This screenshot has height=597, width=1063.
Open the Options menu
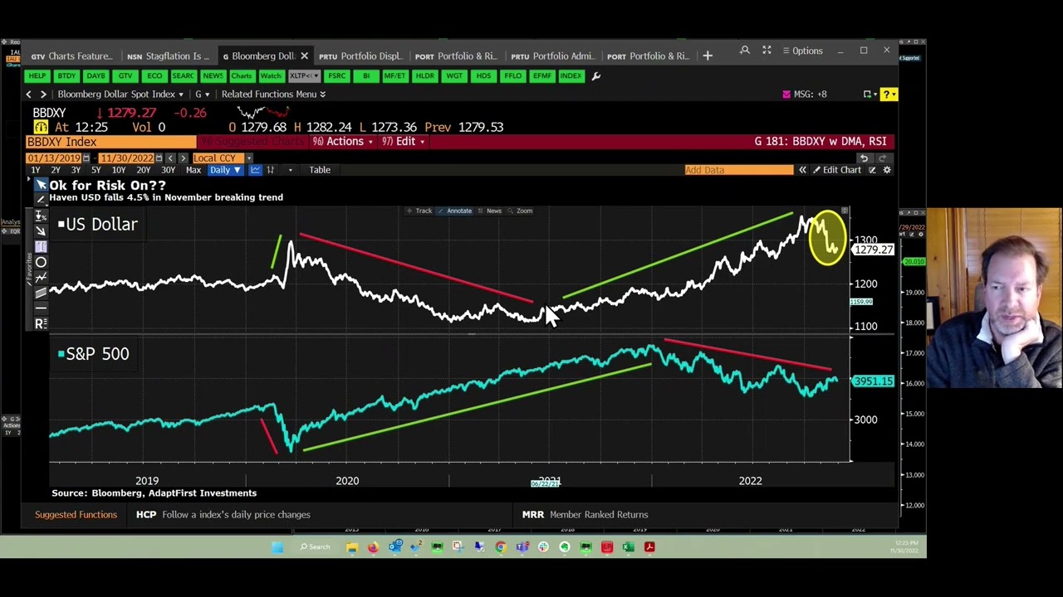click(801, 51)
